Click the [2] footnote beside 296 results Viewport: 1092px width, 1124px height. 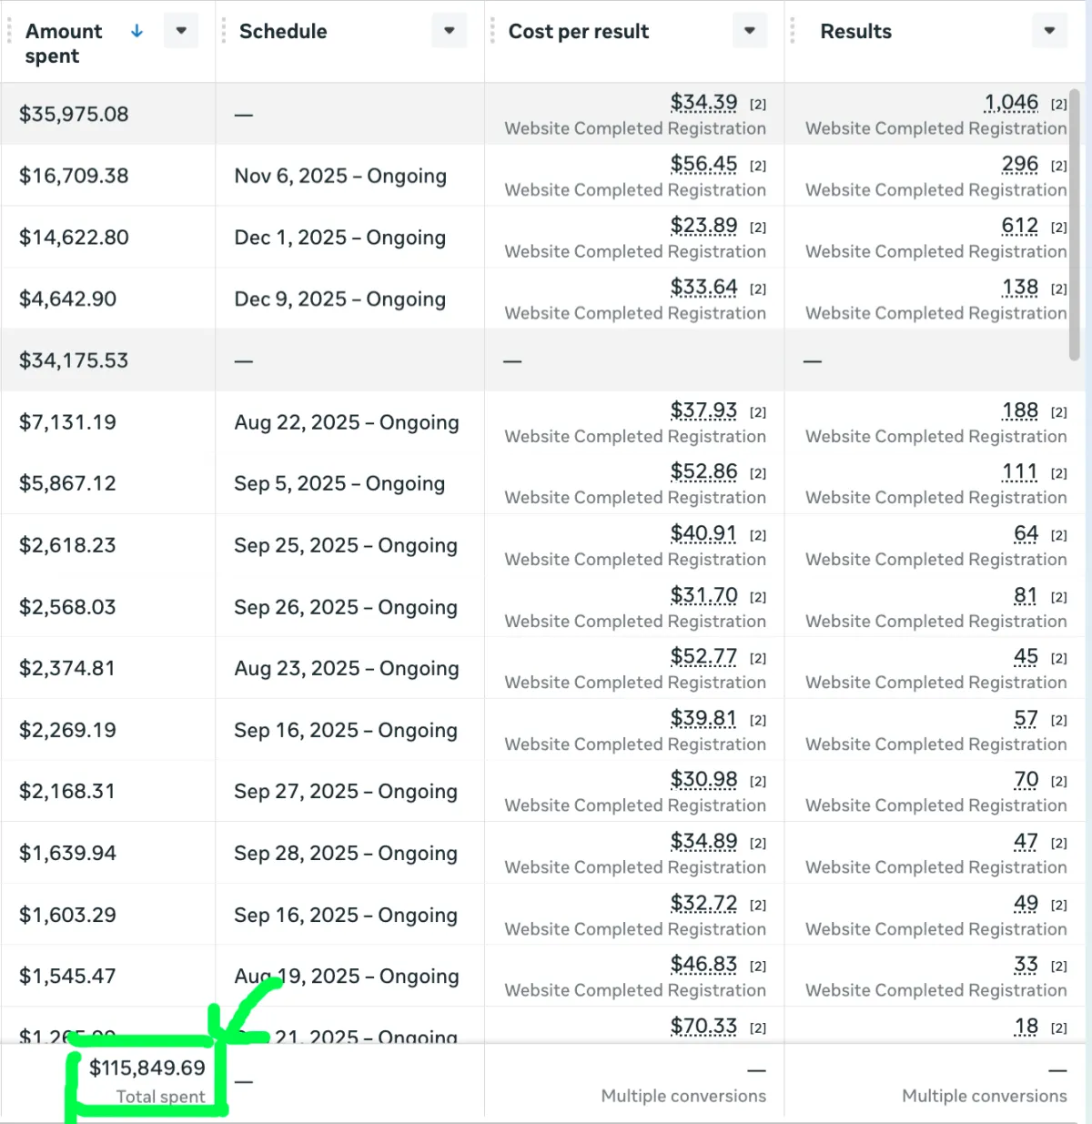coord(1059,166)
